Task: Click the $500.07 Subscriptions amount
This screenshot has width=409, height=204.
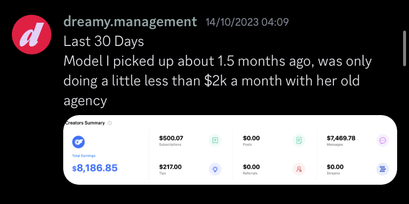Action: (171, 138)
